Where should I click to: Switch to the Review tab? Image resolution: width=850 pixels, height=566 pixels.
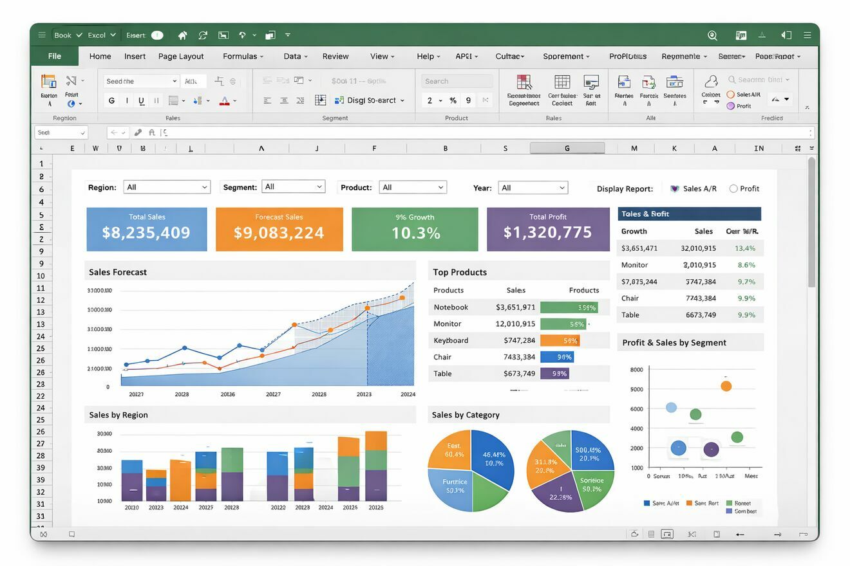point(335,57)
